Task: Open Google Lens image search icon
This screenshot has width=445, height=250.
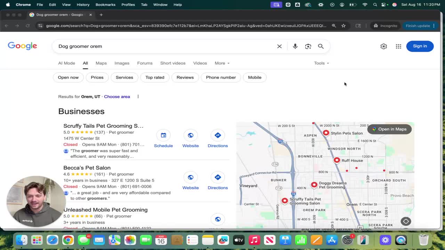Action: click(x=308, y=46)
